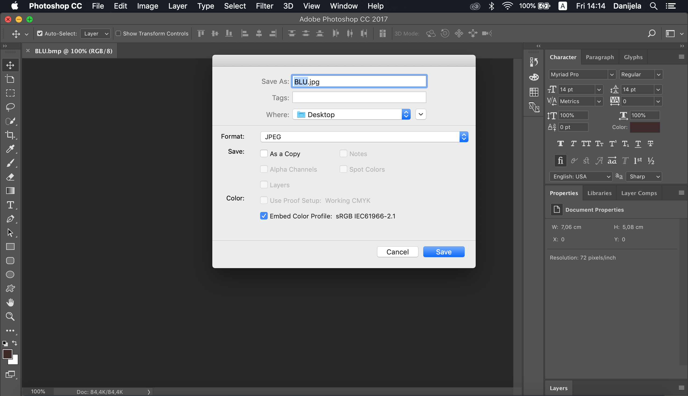Viewport: 688px width, 396px height.
Task: Click the Faux Bold icon
Action: (560, 144)
